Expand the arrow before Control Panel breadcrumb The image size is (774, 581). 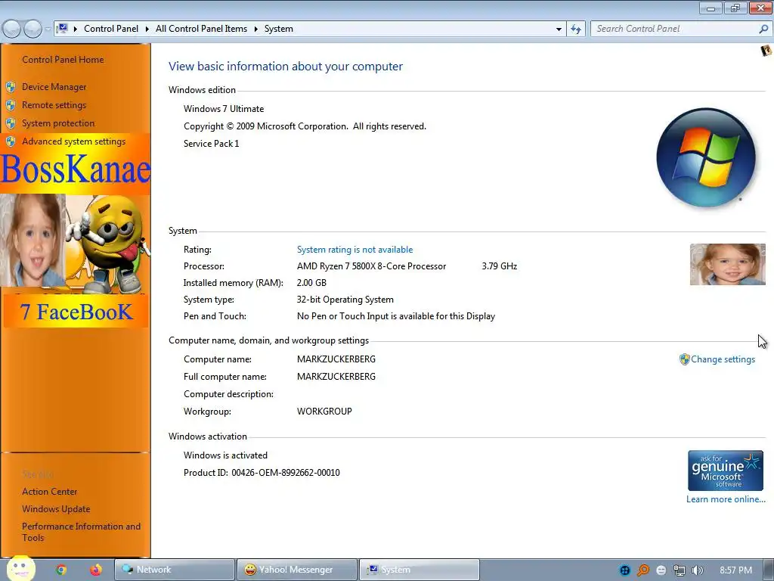pyautogui.click(x=76, y=29)
